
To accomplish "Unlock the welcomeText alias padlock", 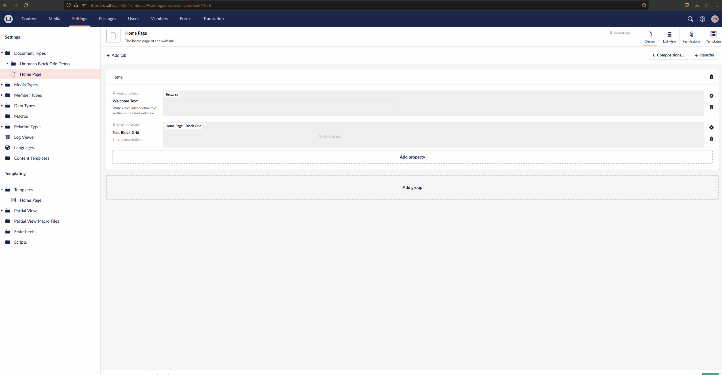I will click(114, 93).
